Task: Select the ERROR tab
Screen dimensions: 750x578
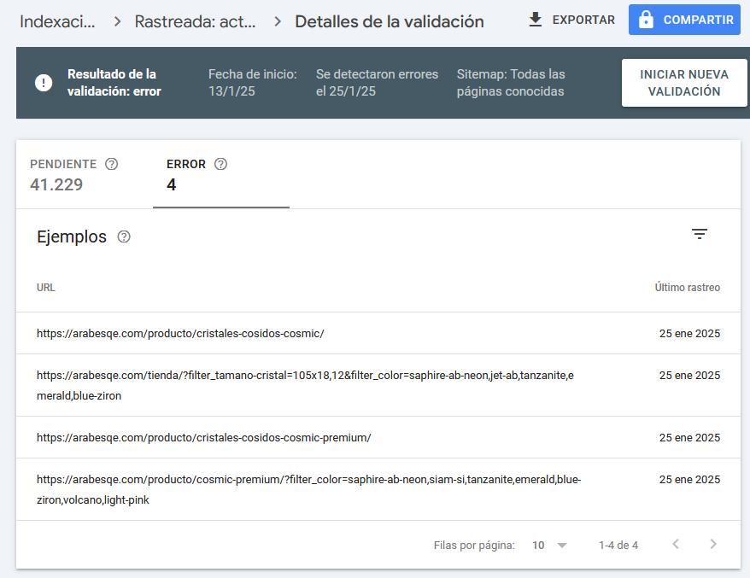Action: click(221, 176)
